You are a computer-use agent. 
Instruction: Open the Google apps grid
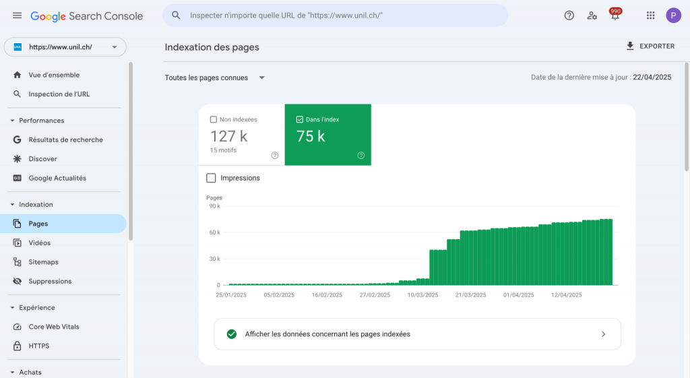point(650,16)
